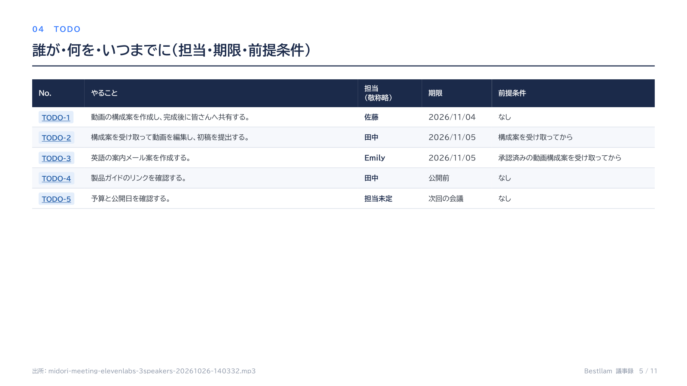Click the deadline '2026/11/04'

point(452,117)
